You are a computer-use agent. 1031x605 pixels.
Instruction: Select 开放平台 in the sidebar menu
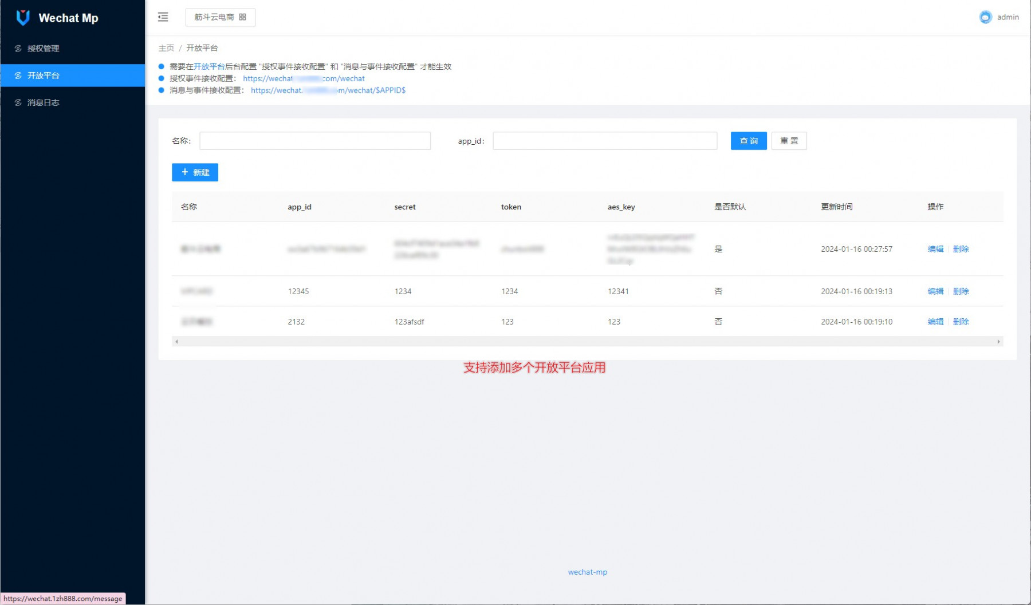point(72,76)
